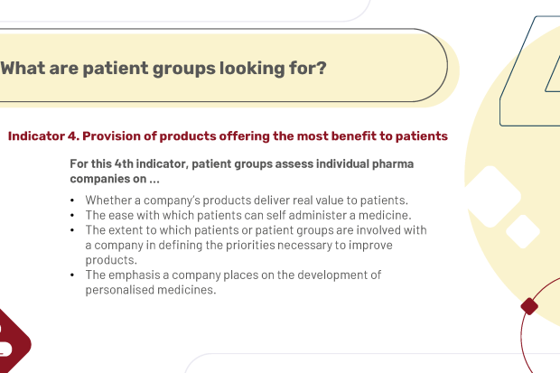The image size is (560, 373).
Task: Select the rounded outline shape at slide bottom
Action: pyautogui.click(x=371, y=363)
